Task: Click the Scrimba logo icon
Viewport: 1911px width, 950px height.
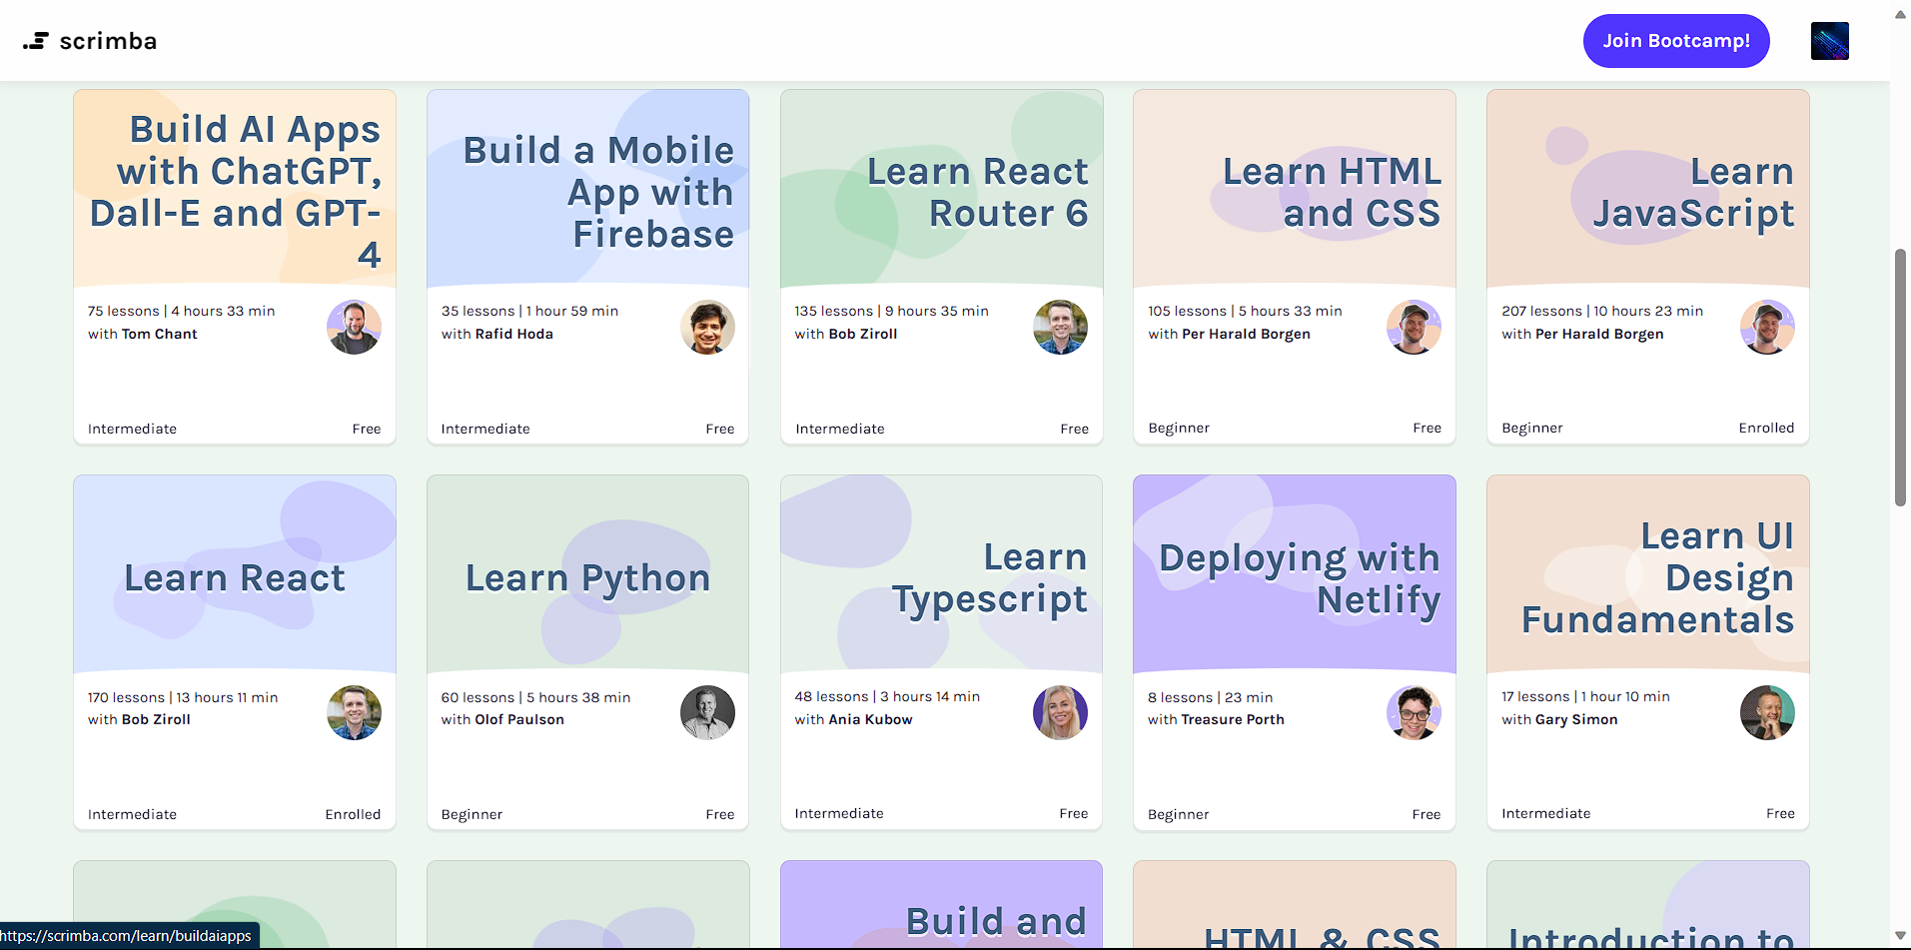Action: point(36,41)
